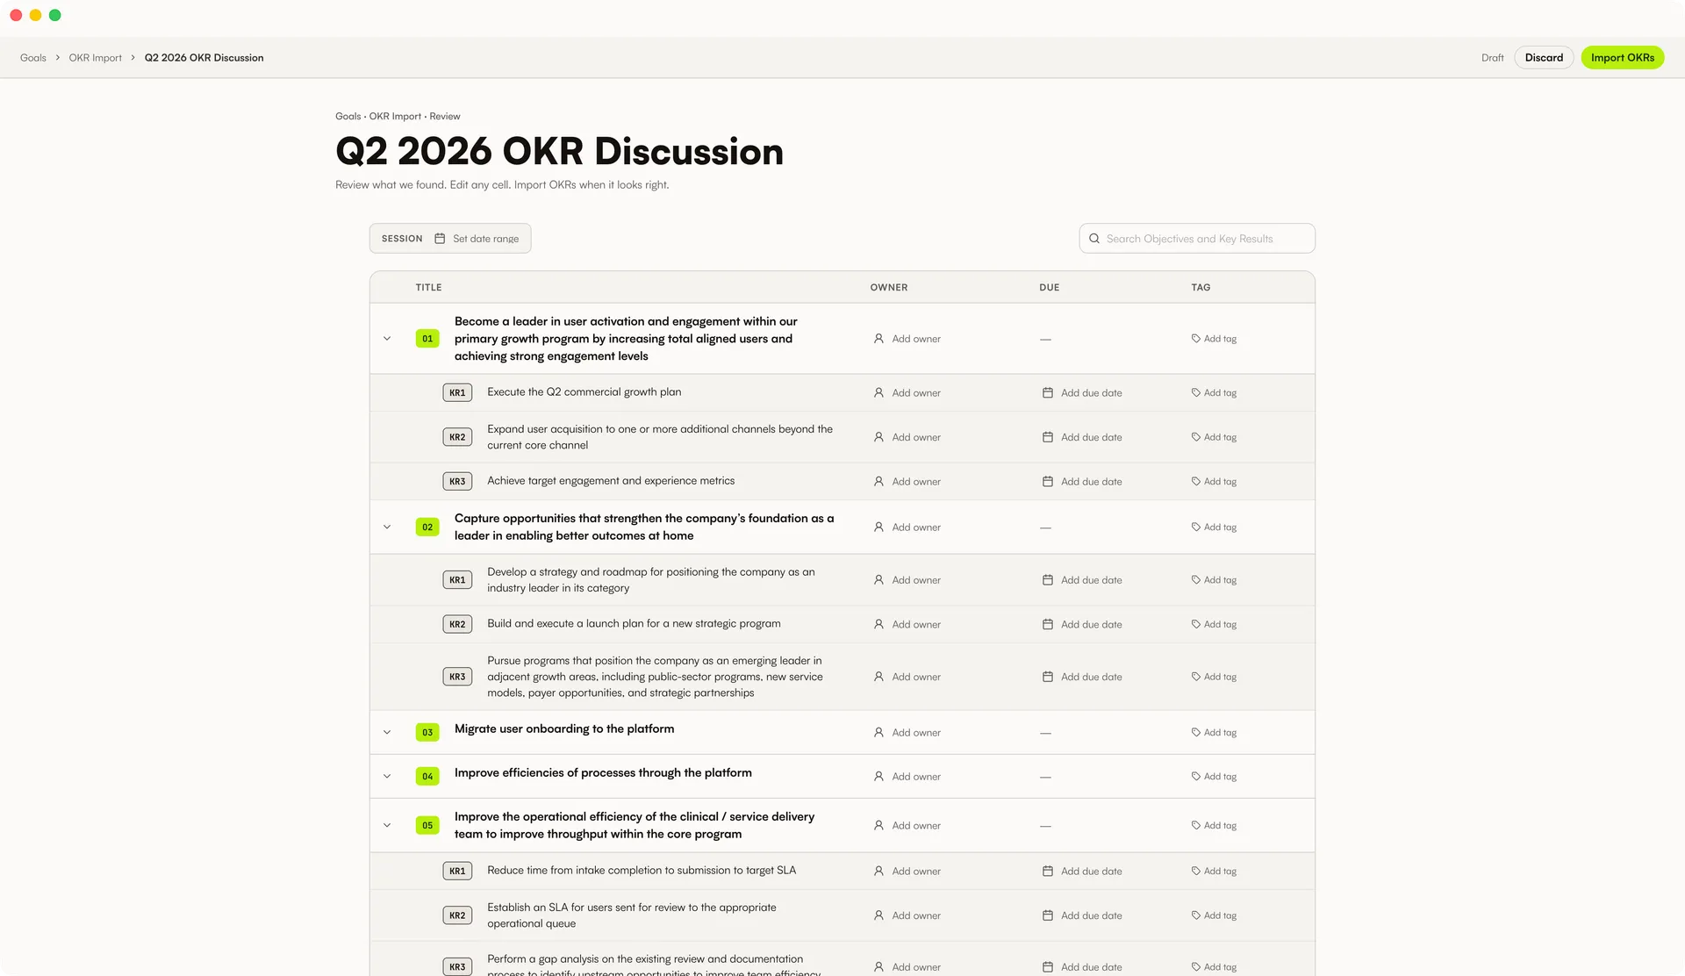Screen dimensions: 1685x976
Task: Add tag to Expand user acquisition key result
Action: tap(1214, 437)
